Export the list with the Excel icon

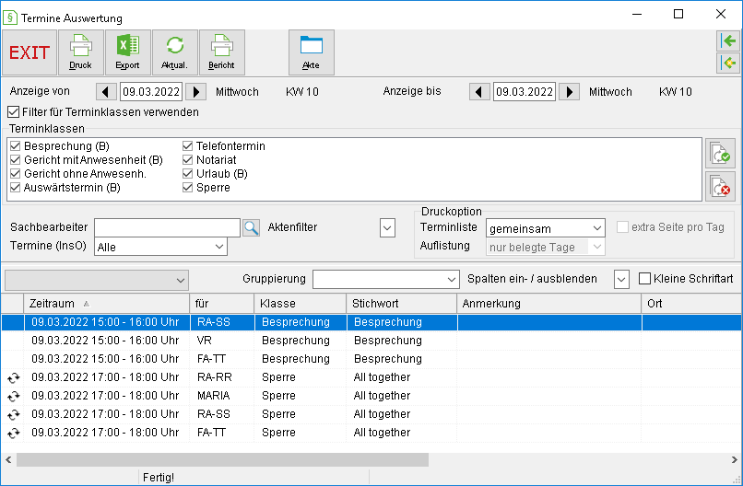click(128, 52)
